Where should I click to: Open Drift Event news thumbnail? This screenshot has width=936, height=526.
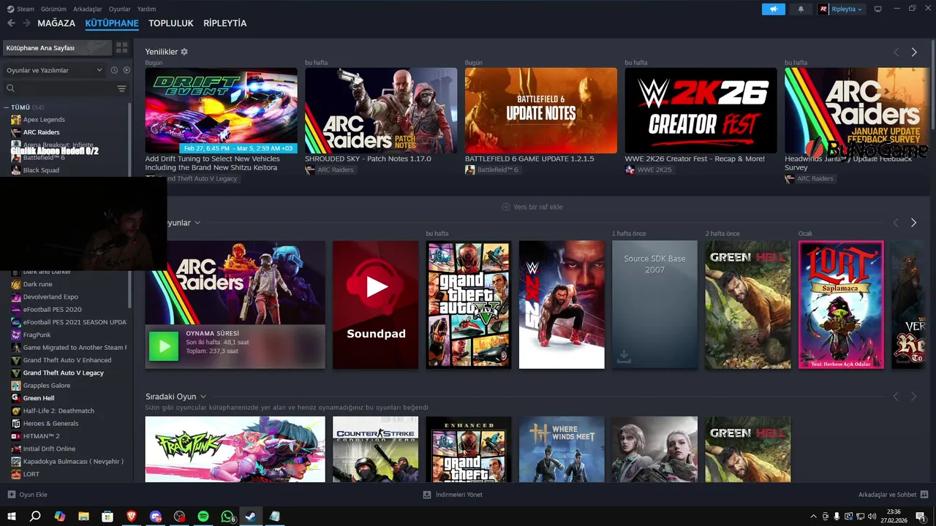click(221, 110)
